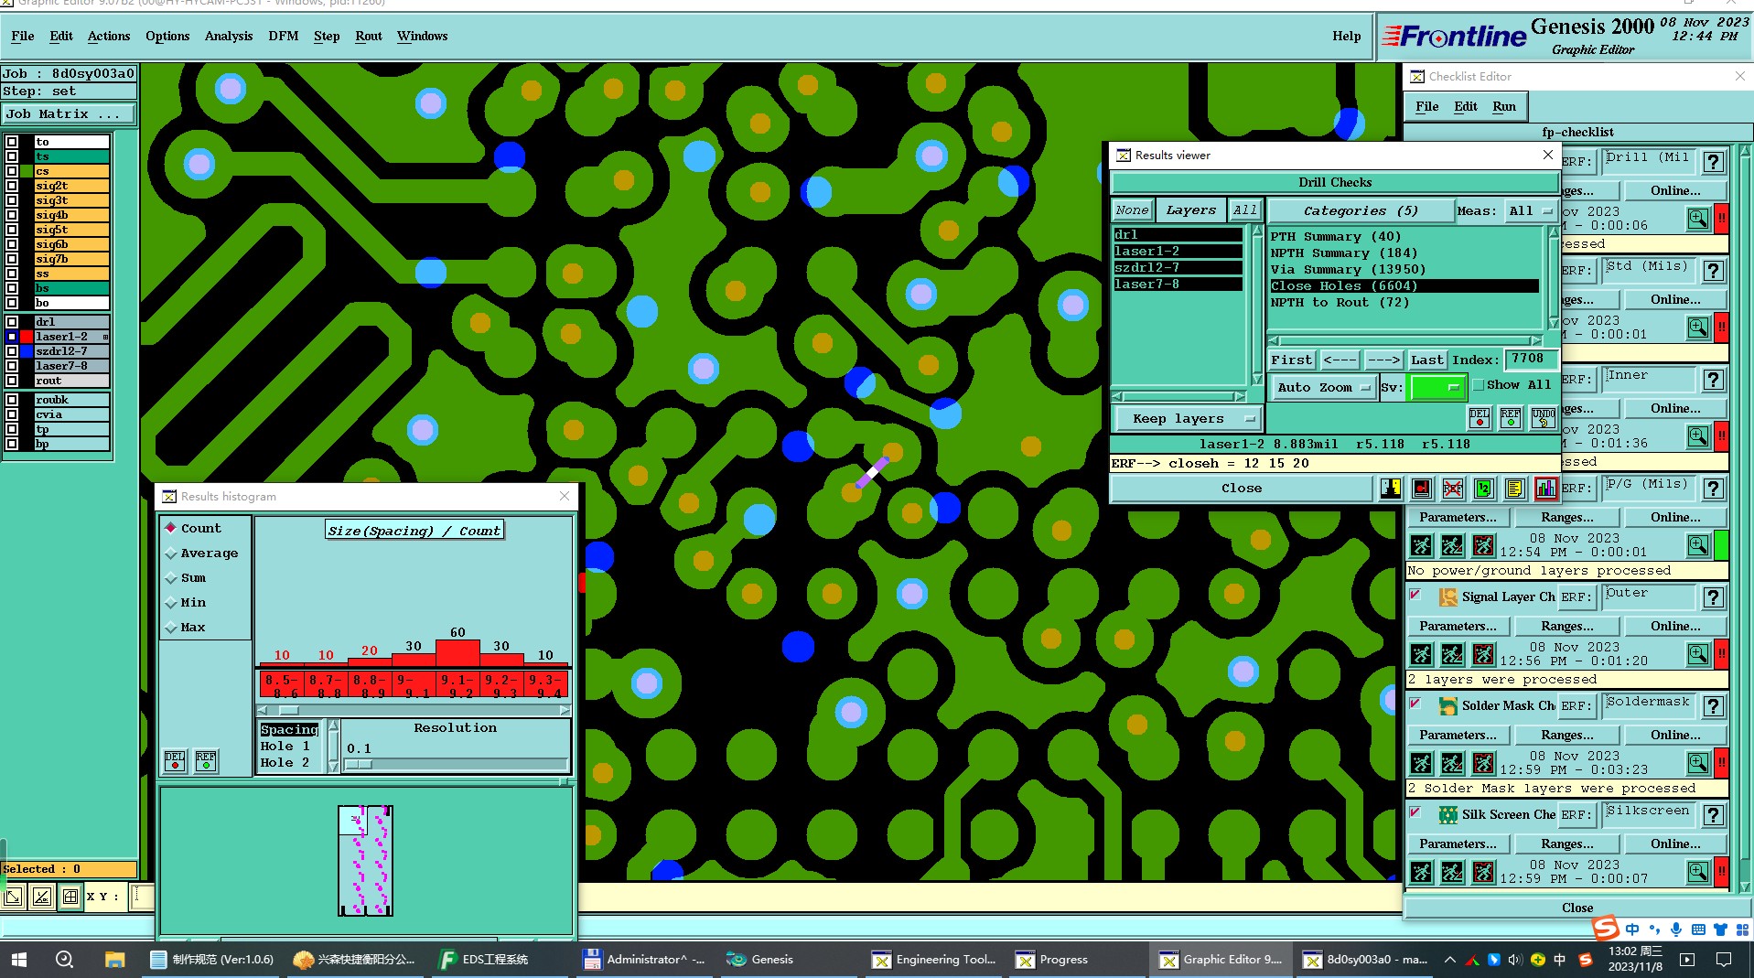Image resolution: width=1754 pixels, height=978 pixels.
Task: Toggle checkbox for layer laser1-2
Action: (12, 337)
